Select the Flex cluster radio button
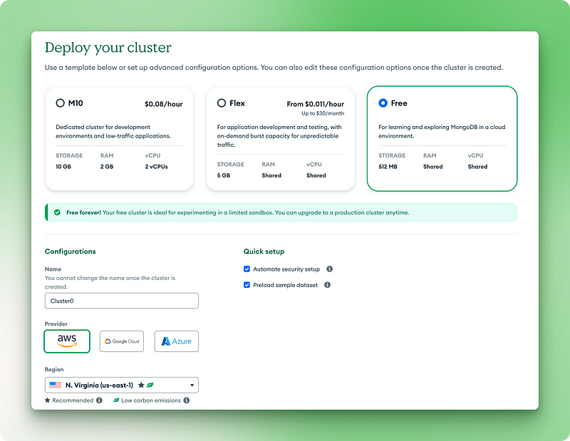The image size is (570, 441). coord(222,103)
